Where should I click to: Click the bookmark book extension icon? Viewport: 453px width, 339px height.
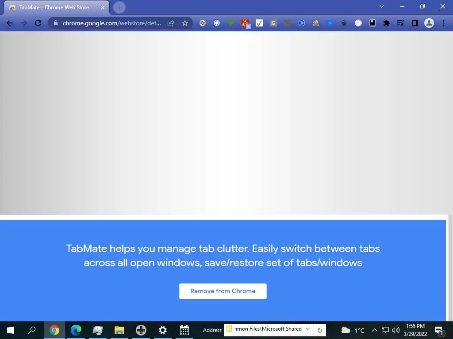click(372, 23)
